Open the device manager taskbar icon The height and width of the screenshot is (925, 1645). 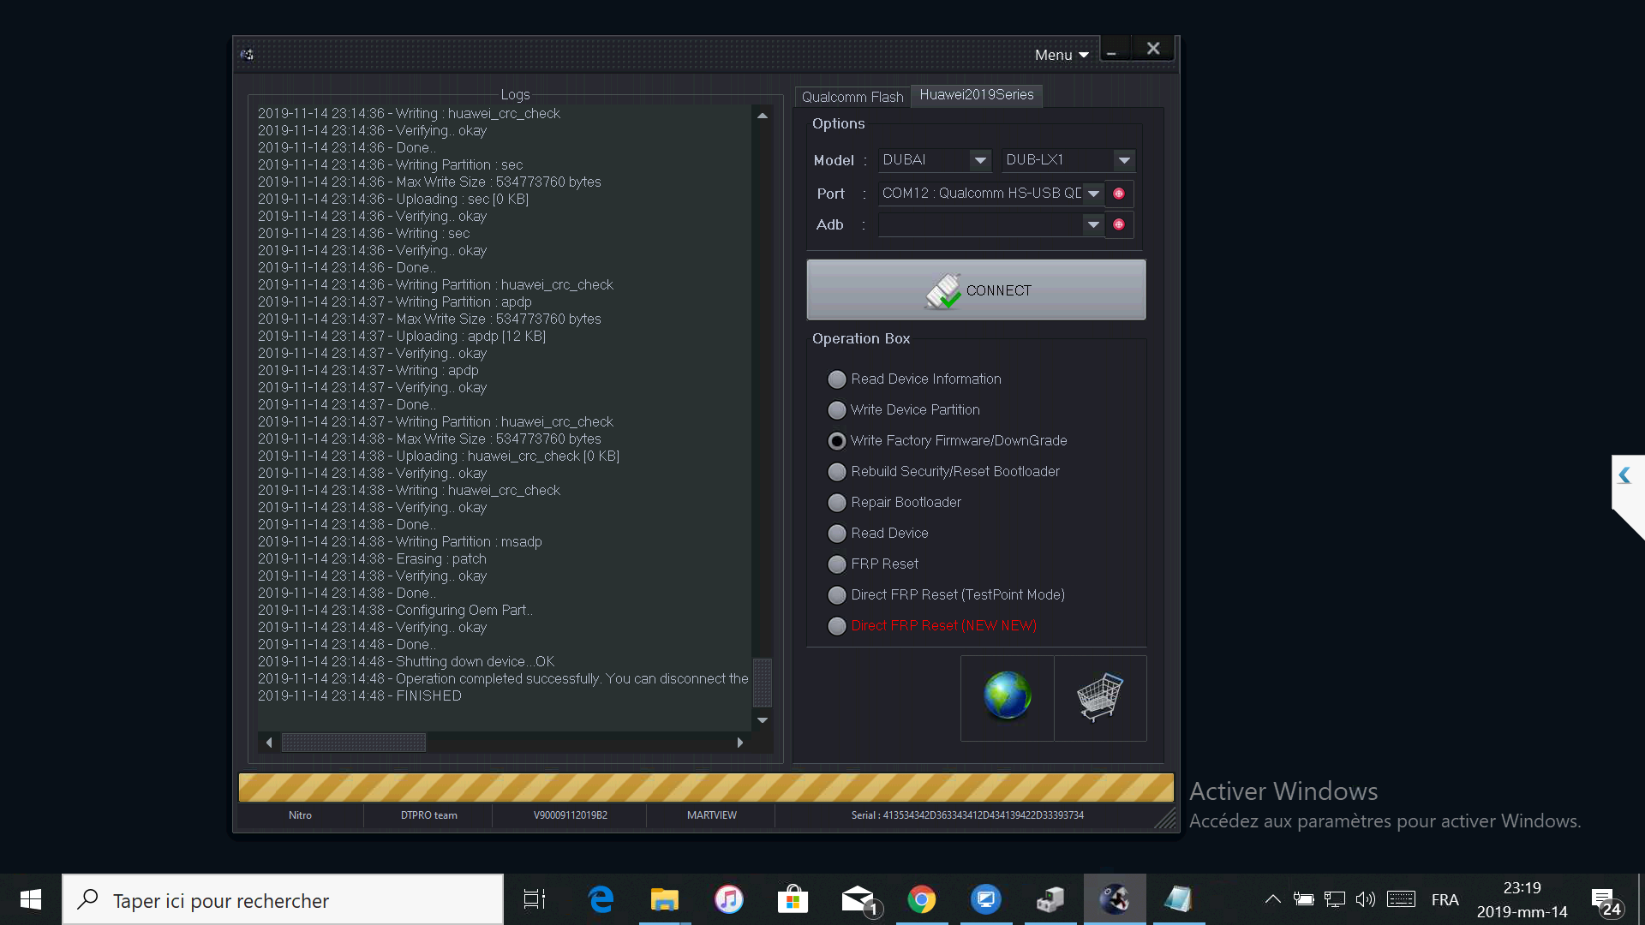pos(1050,899)
